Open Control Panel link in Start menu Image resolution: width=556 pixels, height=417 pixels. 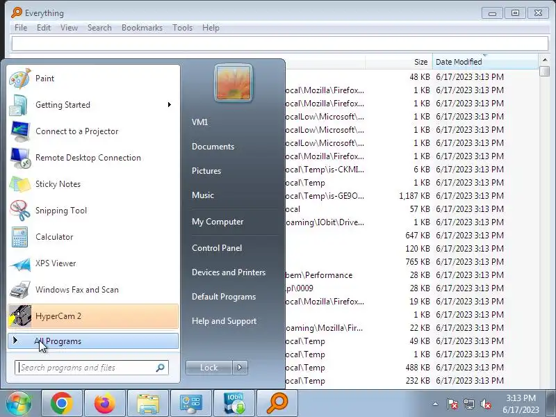pyautogui.click(x=217, y=248)
